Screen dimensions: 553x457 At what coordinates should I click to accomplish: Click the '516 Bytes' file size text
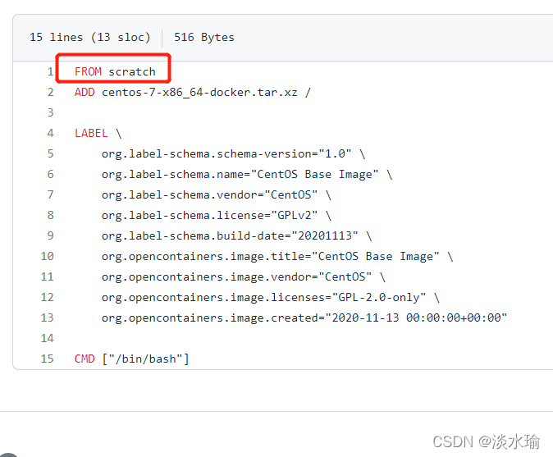pos(204,38)
